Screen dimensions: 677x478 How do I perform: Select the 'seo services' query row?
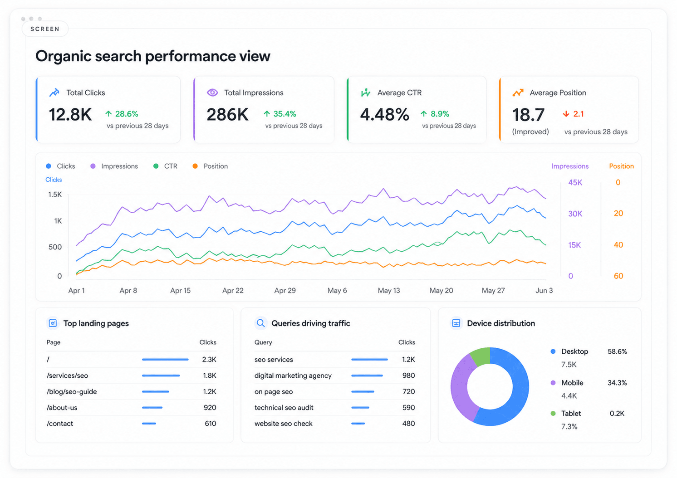[335, 359]
